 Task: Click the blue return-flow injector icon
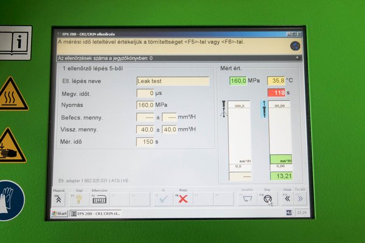point(264,109)
